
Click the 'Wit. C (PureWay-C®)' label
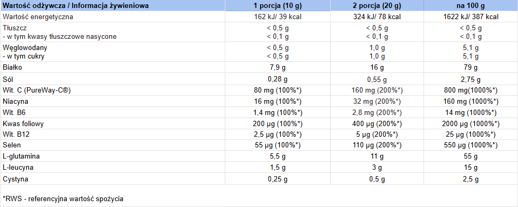tap(37, 90)
